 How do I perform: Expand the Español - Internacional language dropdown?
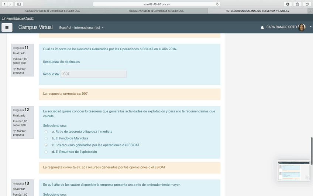tap(81, 28)
